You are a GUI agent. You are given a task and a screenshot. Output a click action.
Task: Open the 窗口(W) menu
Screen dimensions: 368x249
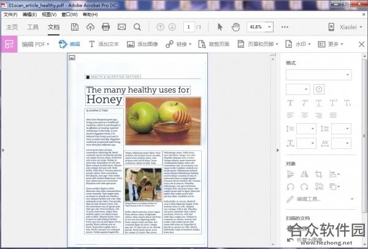[69, 15]
